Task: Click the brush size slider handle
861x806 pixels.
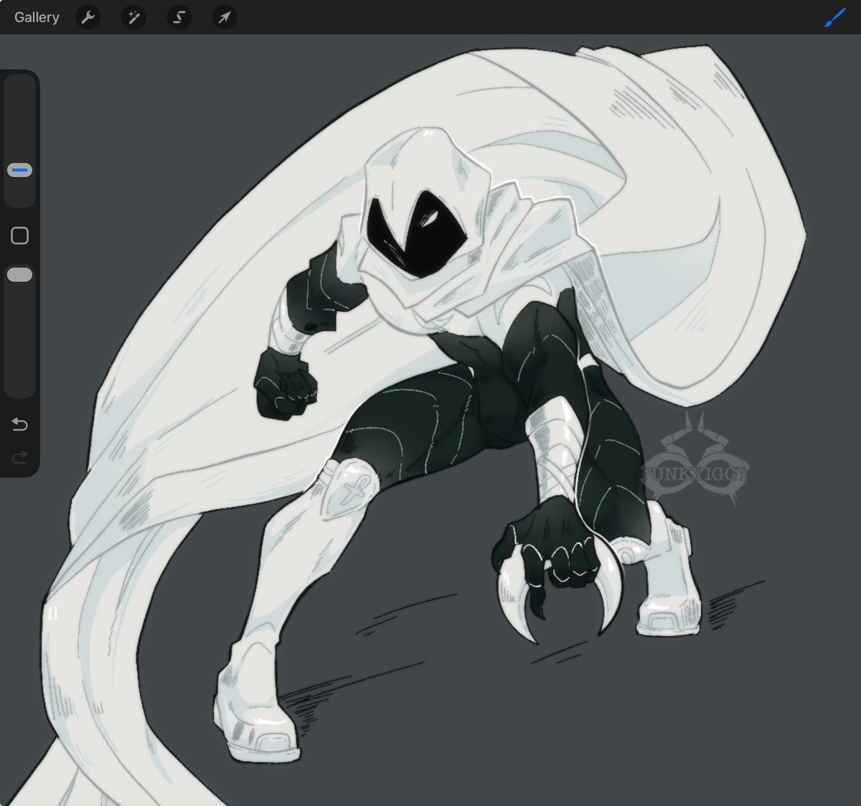Action: (x=19, y=170)
